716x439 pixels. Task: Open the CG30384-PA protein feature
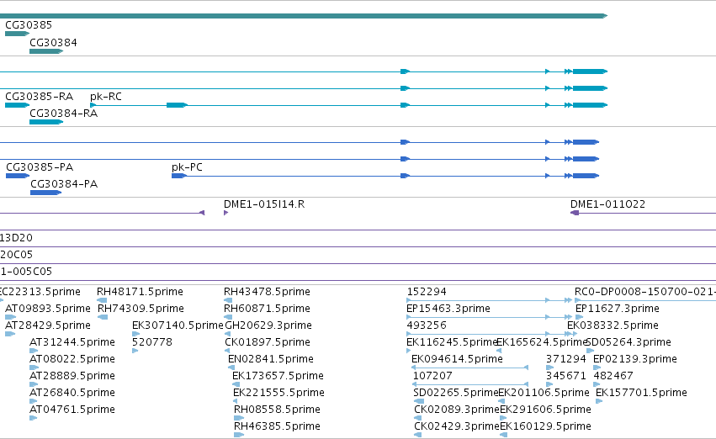click(x=45, y=193)
